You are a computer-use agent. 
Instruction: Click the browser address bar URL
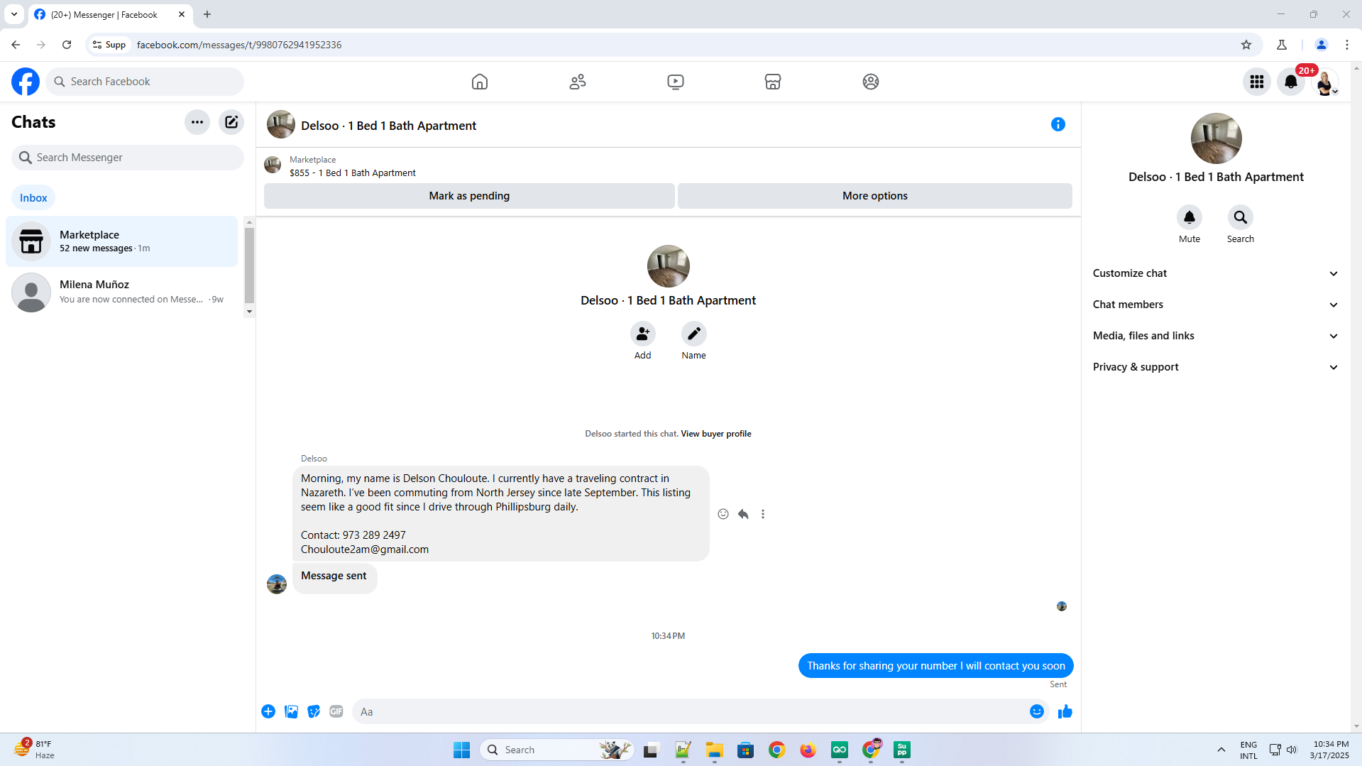(239, 45)
